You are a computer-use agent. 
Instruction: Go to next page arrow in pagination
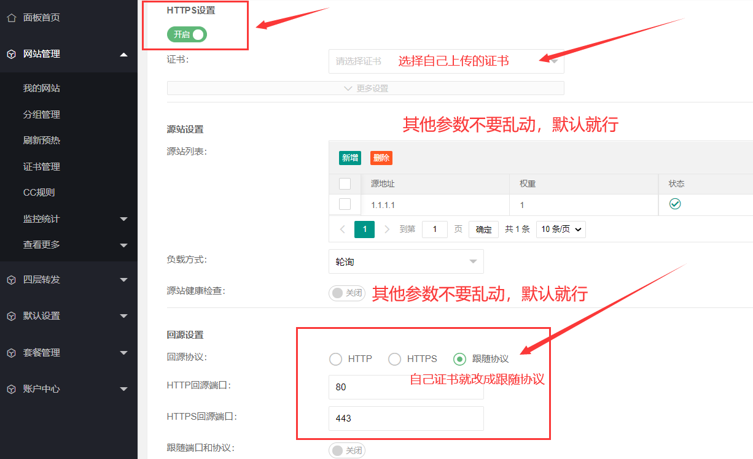(x=387, y=229)
